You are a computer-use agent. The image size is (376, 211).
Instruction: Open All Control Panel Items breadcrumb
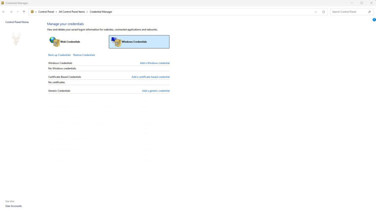point(72,12)
